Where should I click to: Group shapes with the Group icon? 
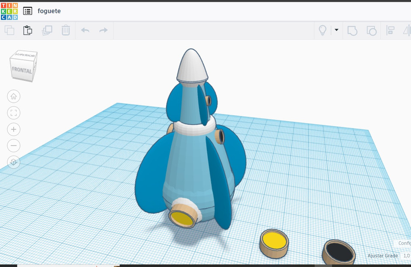click(352, 30)
